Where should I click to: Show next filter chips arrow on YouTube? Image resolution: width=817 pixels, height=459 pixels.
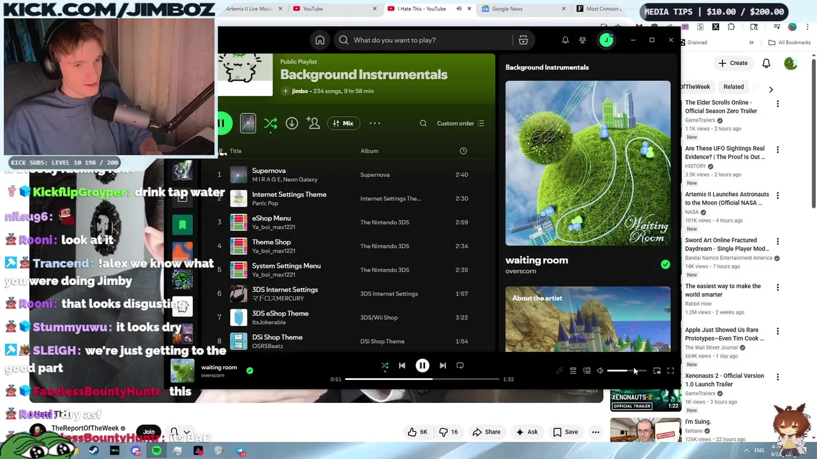point(771,90)
